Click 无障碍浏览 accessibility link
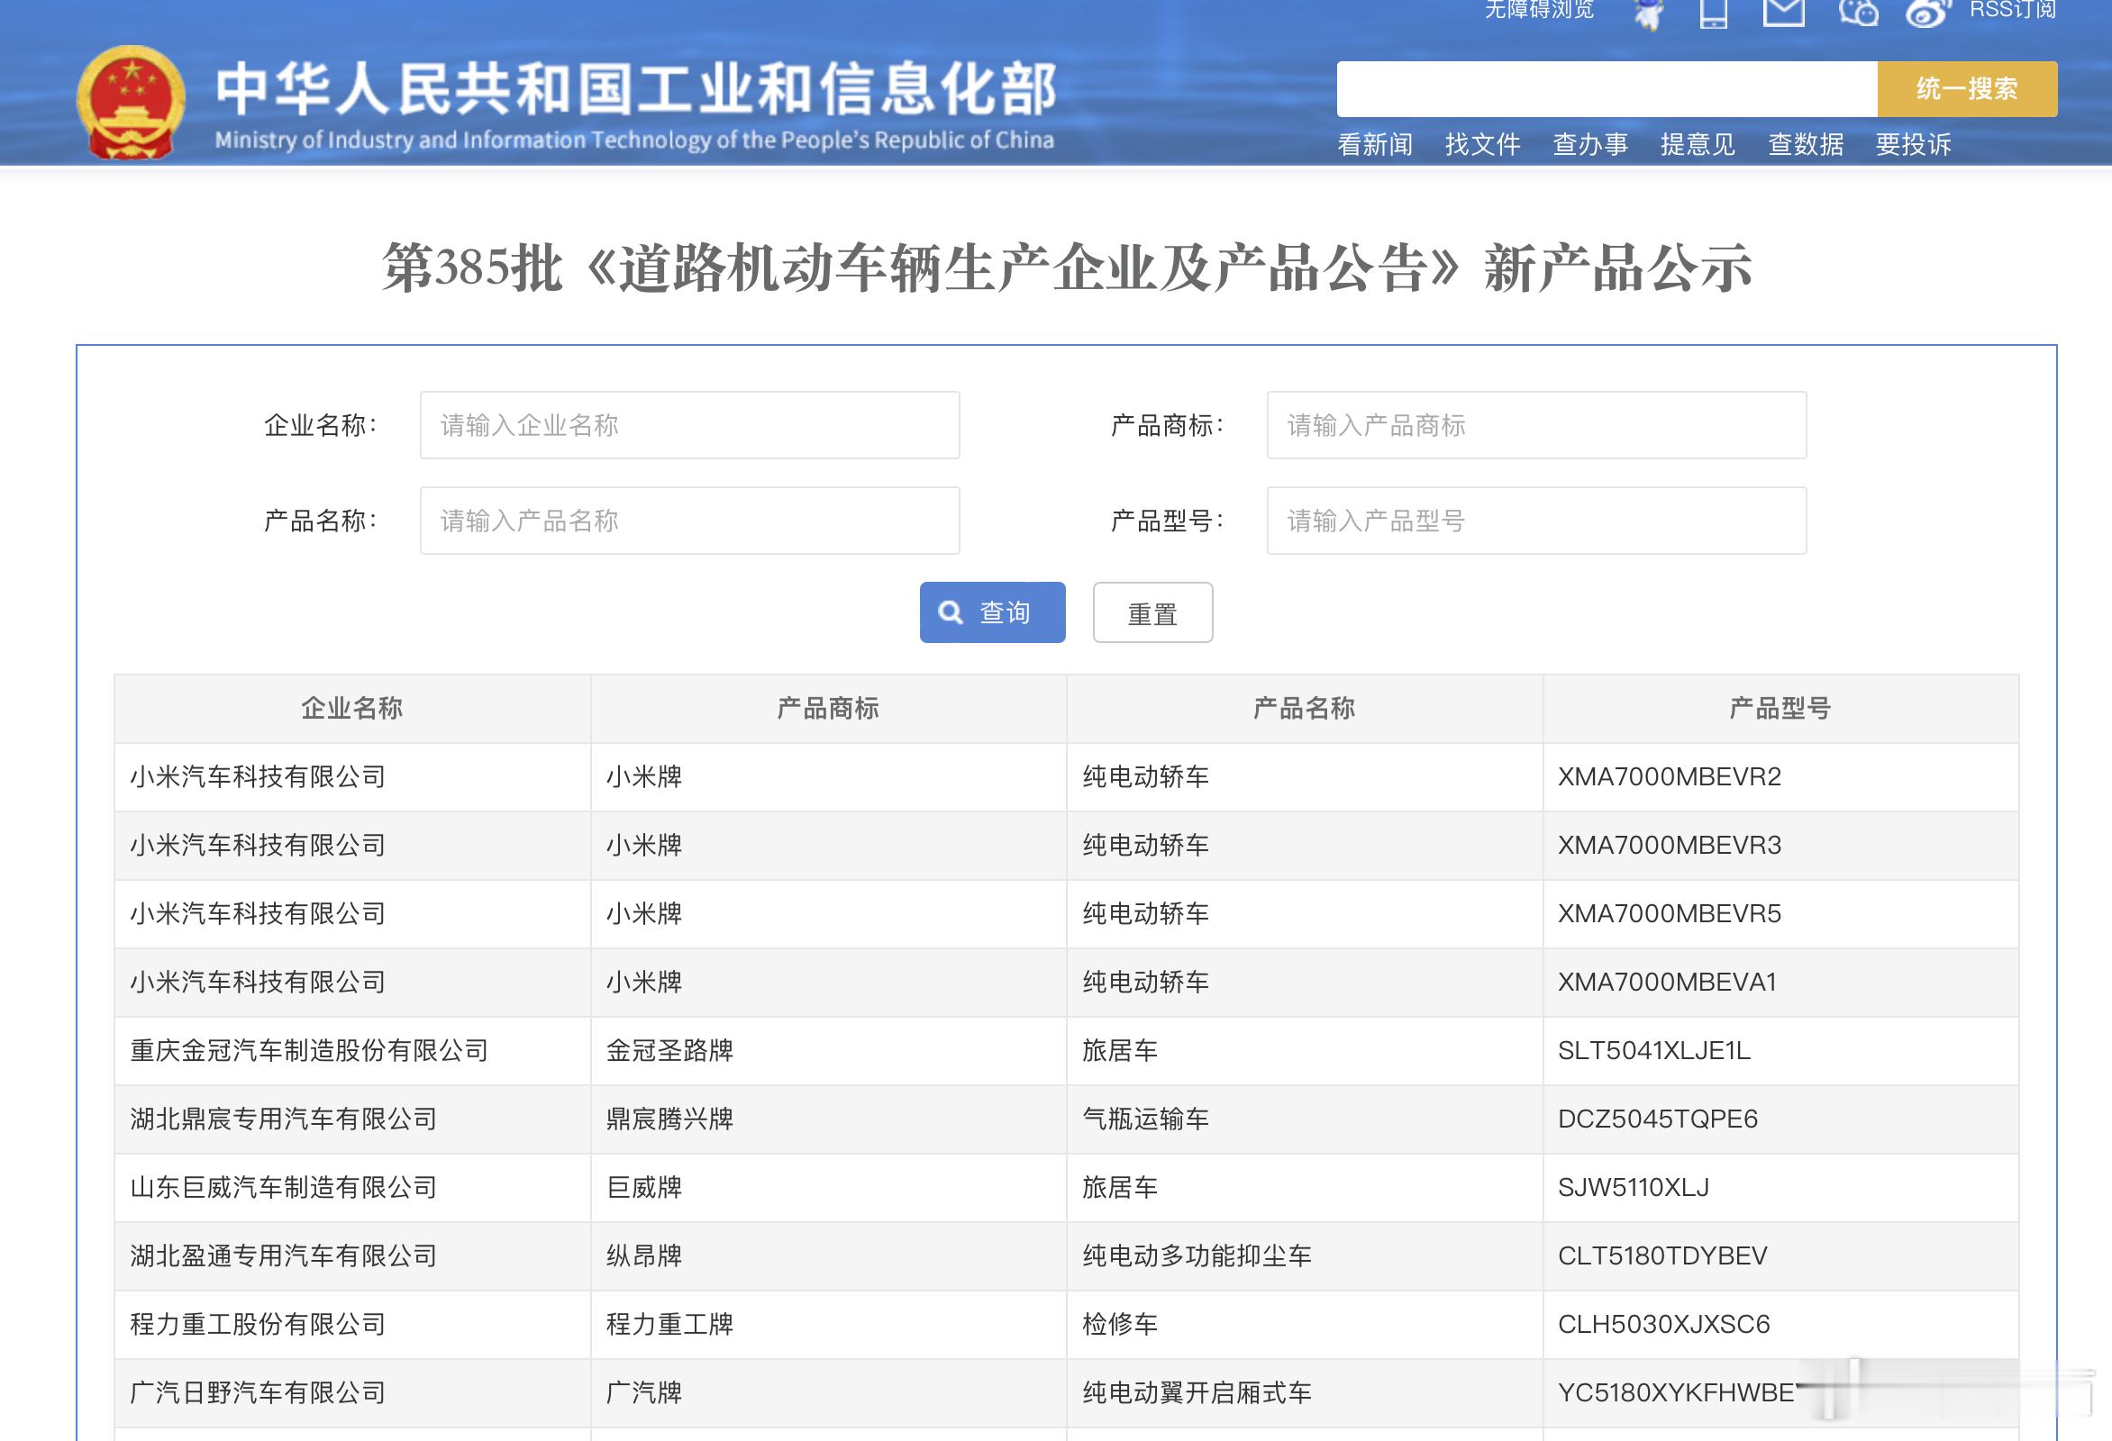 tap(1539, 9)
